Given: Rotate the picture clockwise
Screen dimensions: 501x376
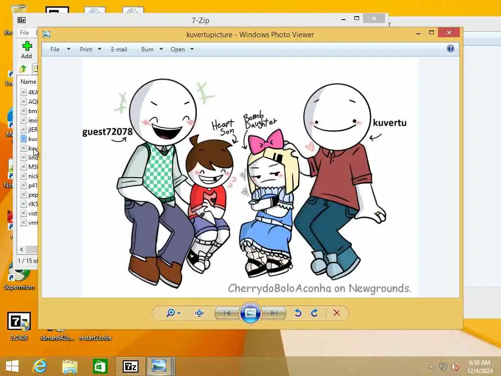Looking at the screenshot, I should point(315,313).
